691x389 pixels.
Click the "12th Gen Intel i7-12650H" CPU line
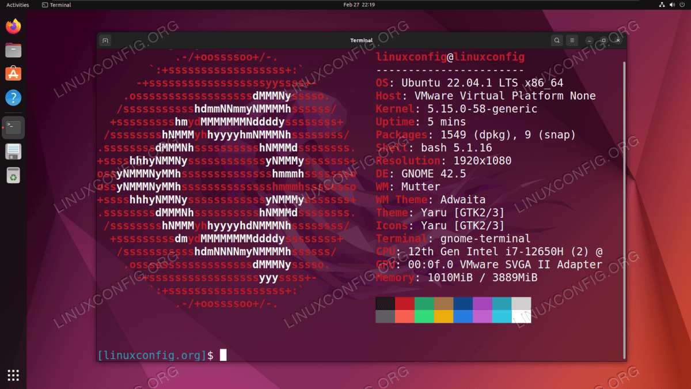[x=489, y=251]
